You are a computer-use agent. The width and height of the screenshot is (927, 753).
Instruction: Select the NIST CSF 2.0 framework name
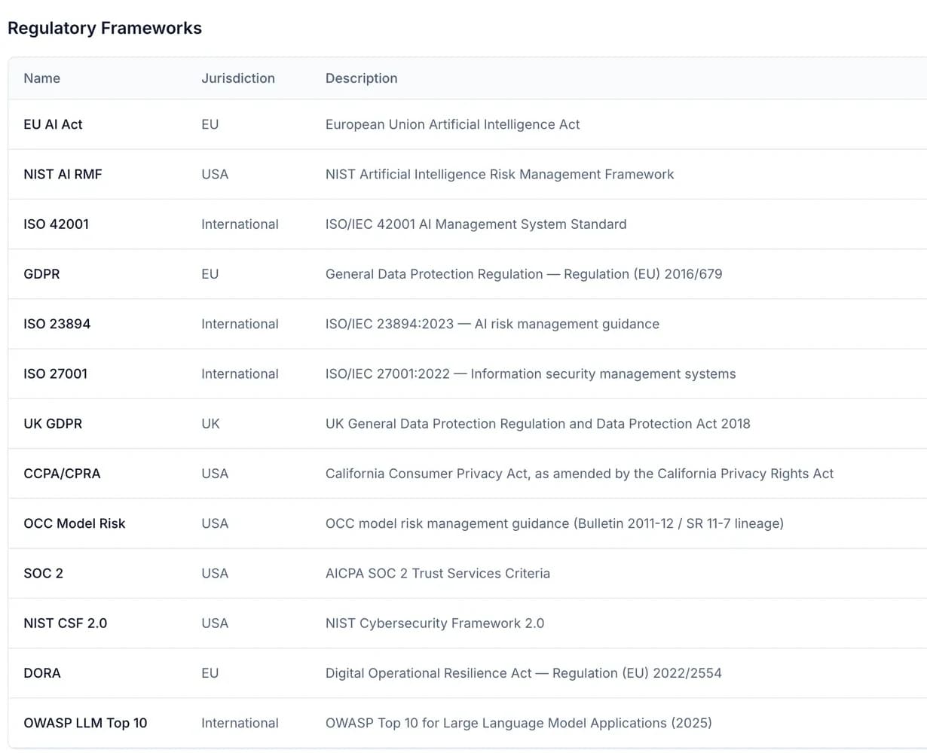[x=66, y=623]
